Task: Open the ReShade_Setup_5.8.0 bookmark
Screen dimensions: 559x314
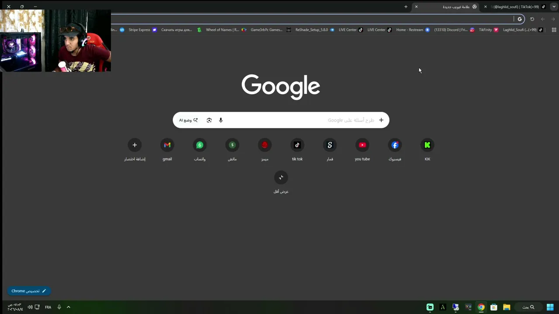Action: (315, 30)
